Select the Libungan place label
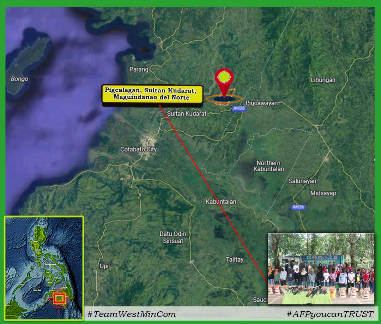 [x=323, y=80]
